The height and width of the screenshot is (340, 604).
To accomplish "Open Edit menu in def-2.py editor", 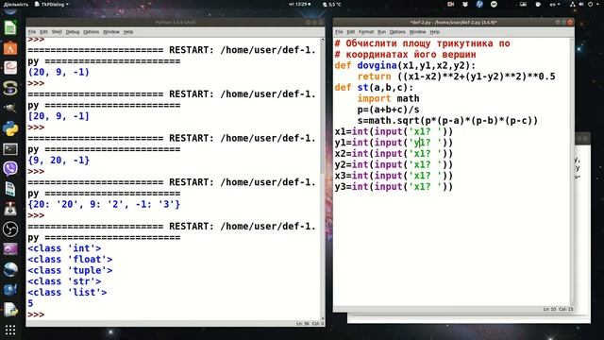I will [351, 32].
